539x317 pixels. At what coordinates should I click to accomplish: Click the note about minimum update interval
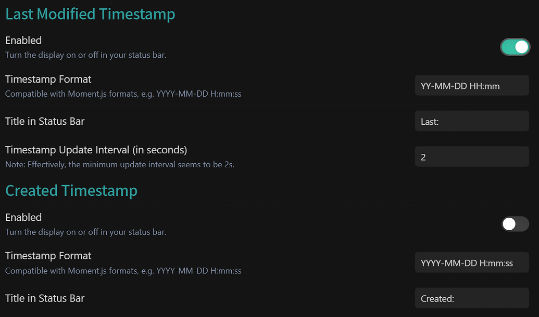point(119,165)
